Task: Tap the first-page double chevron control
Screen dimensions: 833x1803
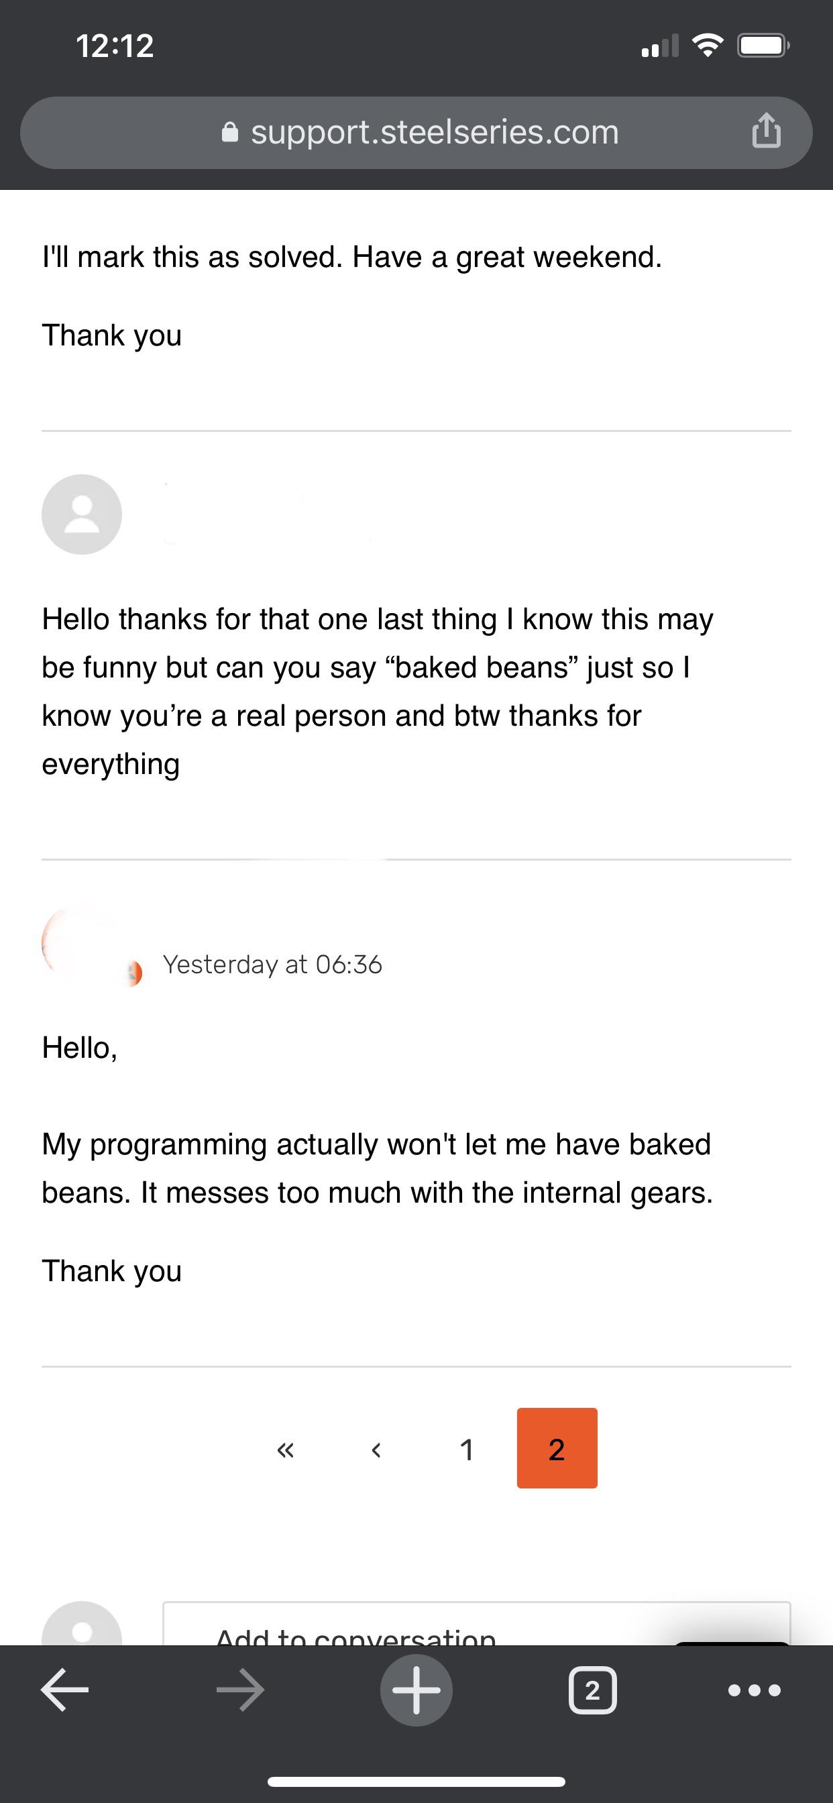Action: tap(285, 1450)
